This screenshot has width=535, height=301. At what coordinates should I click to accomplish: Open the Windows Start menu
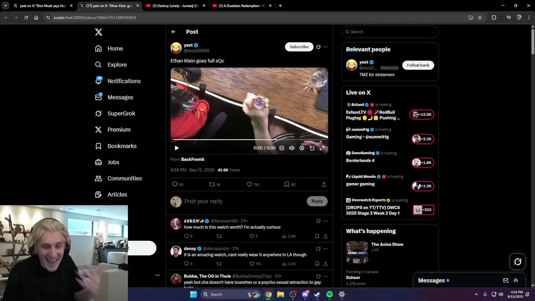click(x=193, y=294)
